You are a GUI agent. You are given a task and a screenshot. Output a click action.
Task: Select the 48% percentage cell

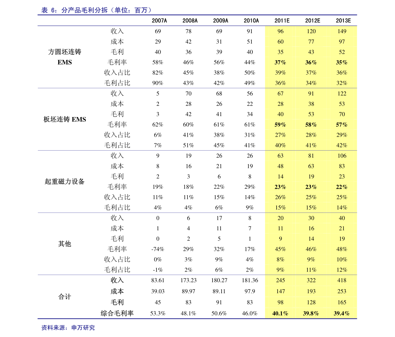coord(342,249)
